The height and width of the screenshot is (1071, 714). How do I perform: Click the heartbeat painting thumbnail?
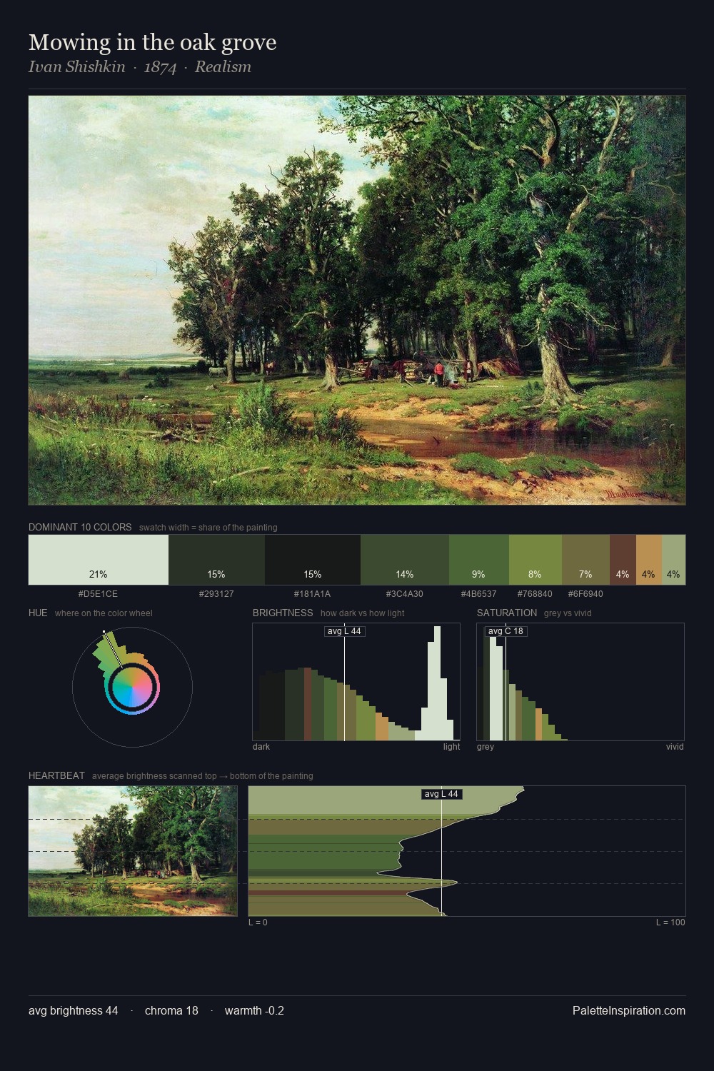(x=133, y=851)
